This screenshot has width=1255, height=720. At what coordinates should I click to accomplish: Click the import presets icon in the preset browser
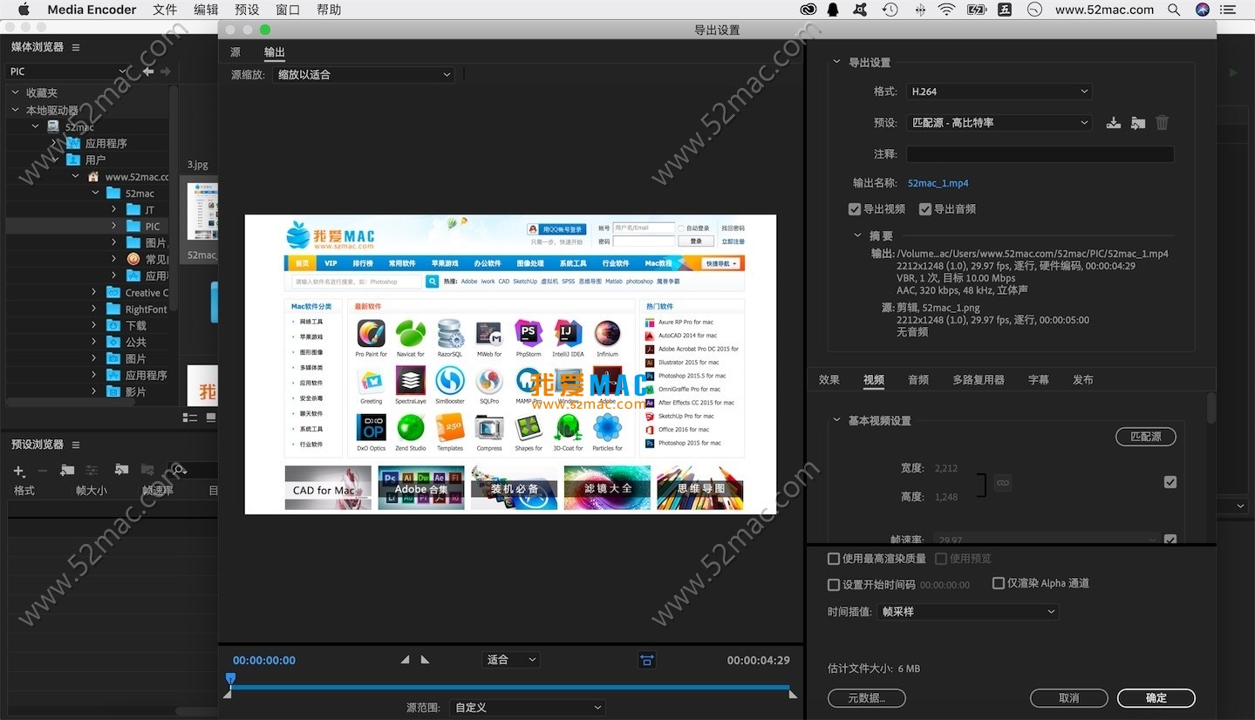pyautogui.click(x=121, y=470)
